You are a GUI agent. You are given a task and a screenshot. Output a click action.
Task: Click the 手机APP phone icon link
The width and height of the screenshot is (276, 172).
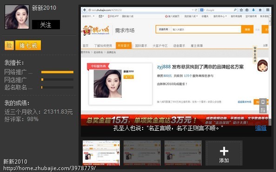click(x=113, y=16)
